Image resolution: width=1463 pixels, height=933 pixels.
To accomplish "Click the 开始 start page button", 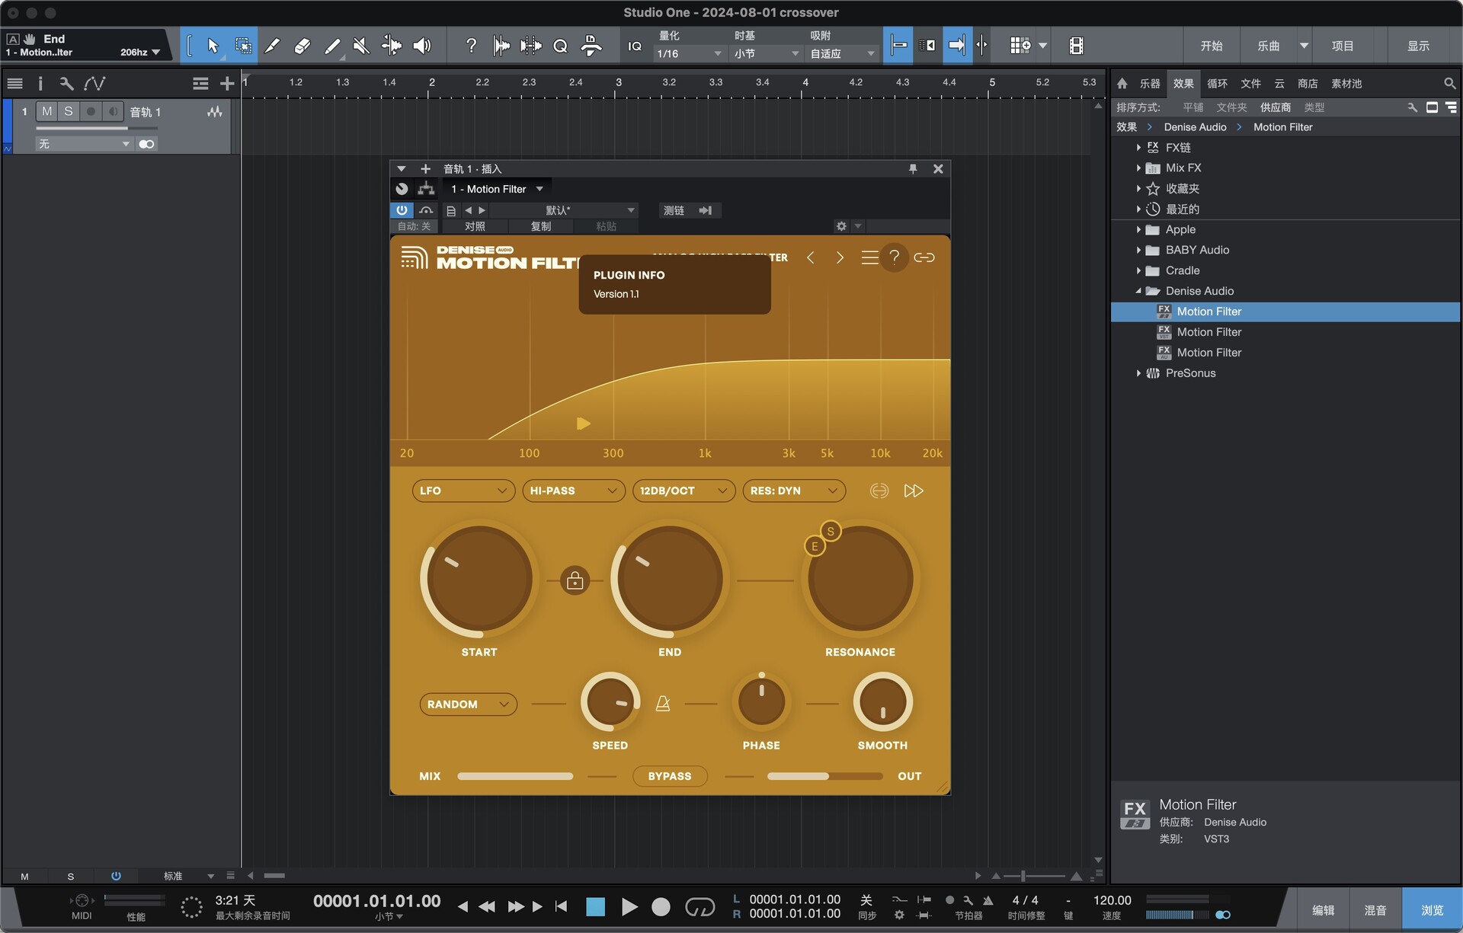I will (x=1212, y=46).
